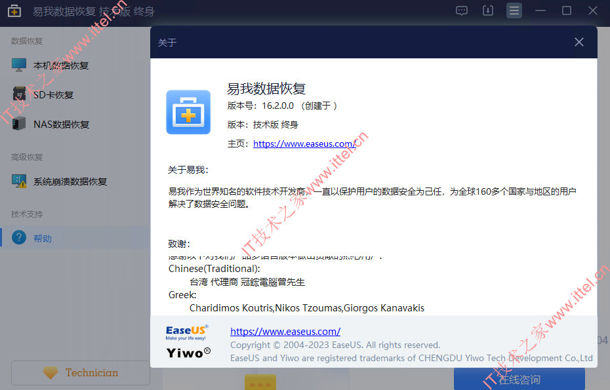The image size is (610, 390).
Task: Click the 在线咨询 button
Action: (519, 379)
